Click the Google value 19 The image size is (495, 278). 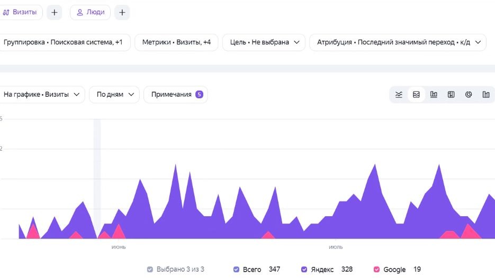coord(417,270)
